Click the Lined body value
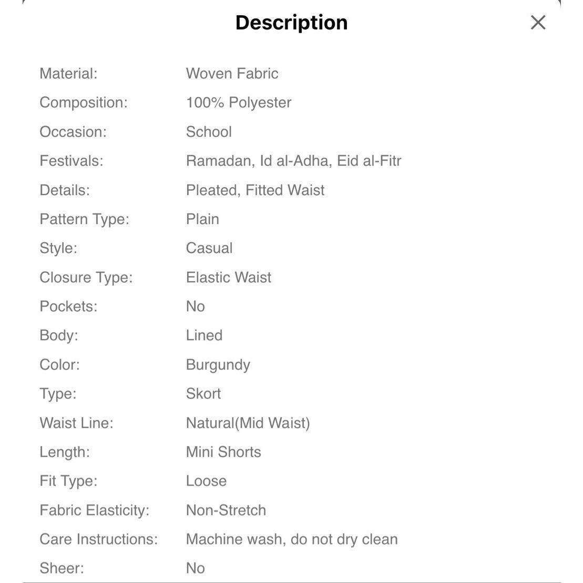 (x=204, y=335)
